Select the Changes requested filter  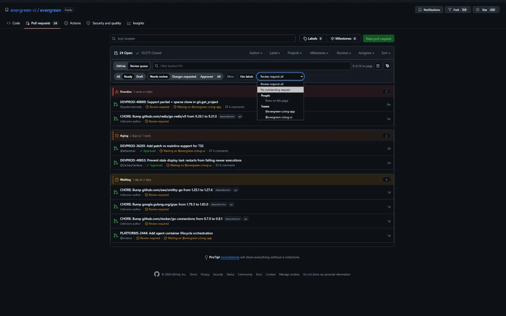click(184, 77)
